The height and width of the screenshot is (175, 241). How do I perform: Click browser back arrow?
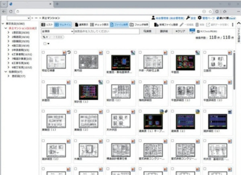click(x=4, y=11)
